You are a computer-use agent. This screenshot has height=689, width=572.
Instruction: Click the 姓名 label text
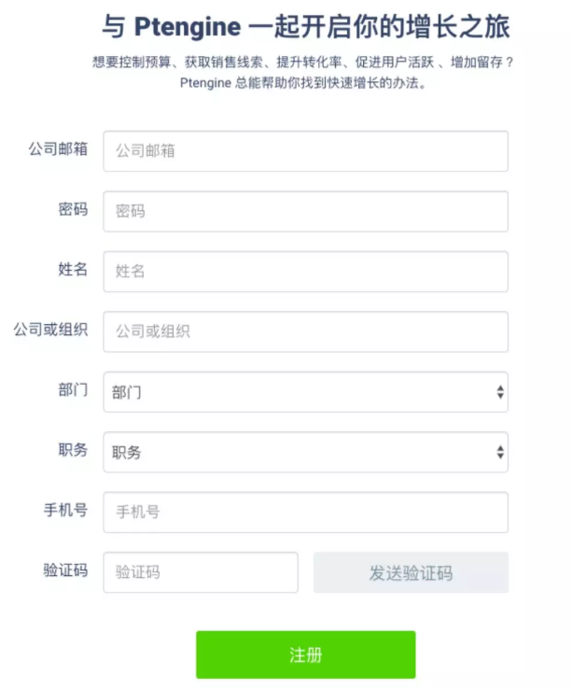73,269
